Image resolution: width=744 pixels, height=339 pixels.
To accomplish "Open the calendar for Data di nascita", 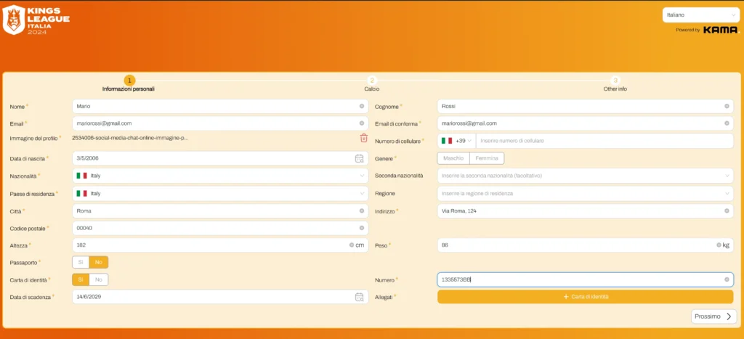I will pos(359,158).
